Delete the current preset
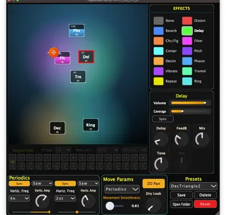 (x=205, y=195)
